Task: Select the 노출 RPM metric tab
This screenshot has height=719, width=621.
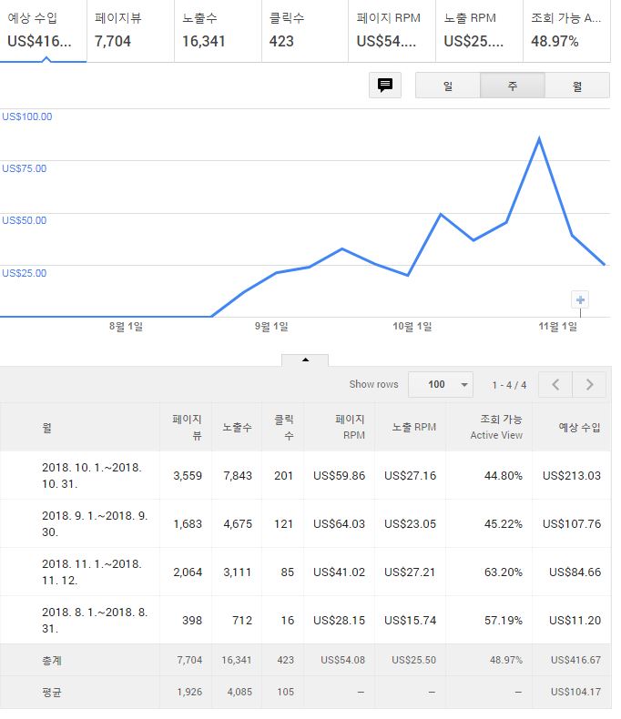Action: coord(480,30)
